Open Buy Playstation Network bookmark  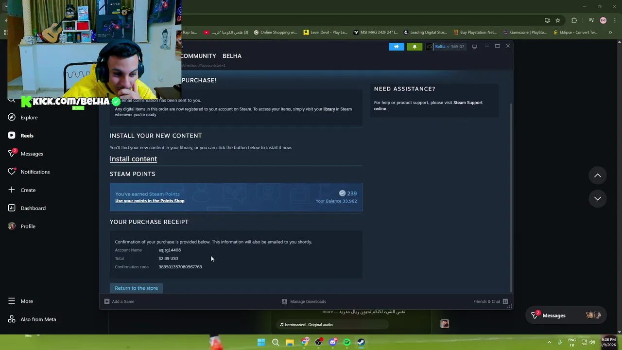click(475, 33)
